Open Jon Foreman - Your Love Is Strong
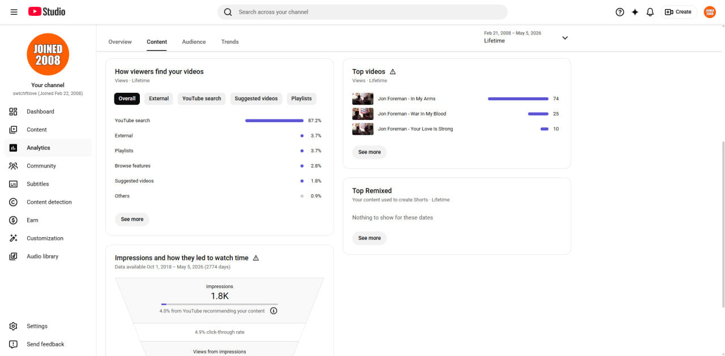Viewport: 725px width, 356px height. pos(415,129)
